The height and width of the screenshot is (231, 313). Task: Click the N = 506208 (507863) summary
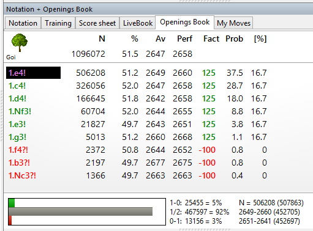pyautogui.click(x=271, y=203)
